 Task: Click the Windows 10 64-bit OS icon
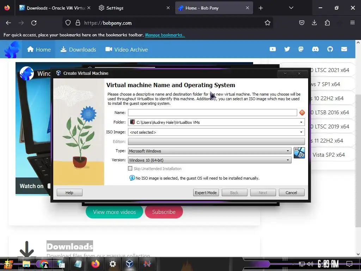click(x=299, y=153)
